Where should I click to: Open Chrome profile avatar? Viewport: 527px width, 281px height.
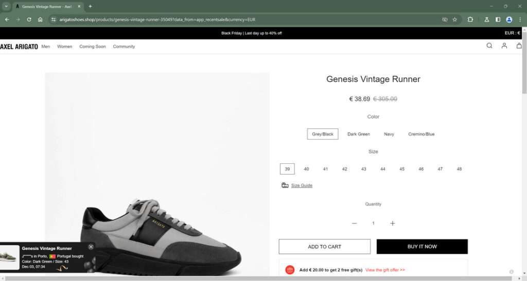pyautogui.click(x=509, y=20)
